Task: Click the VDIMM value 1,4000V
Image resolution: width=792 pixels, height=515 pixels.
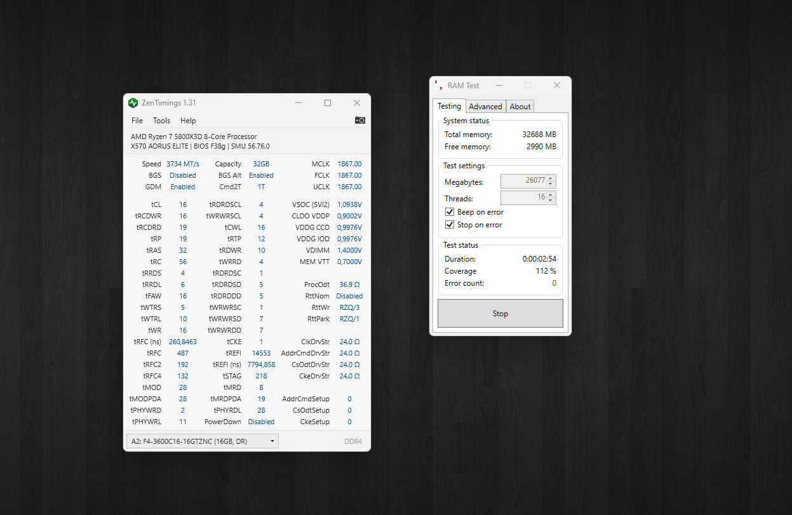Action: [x=350, y=250]
